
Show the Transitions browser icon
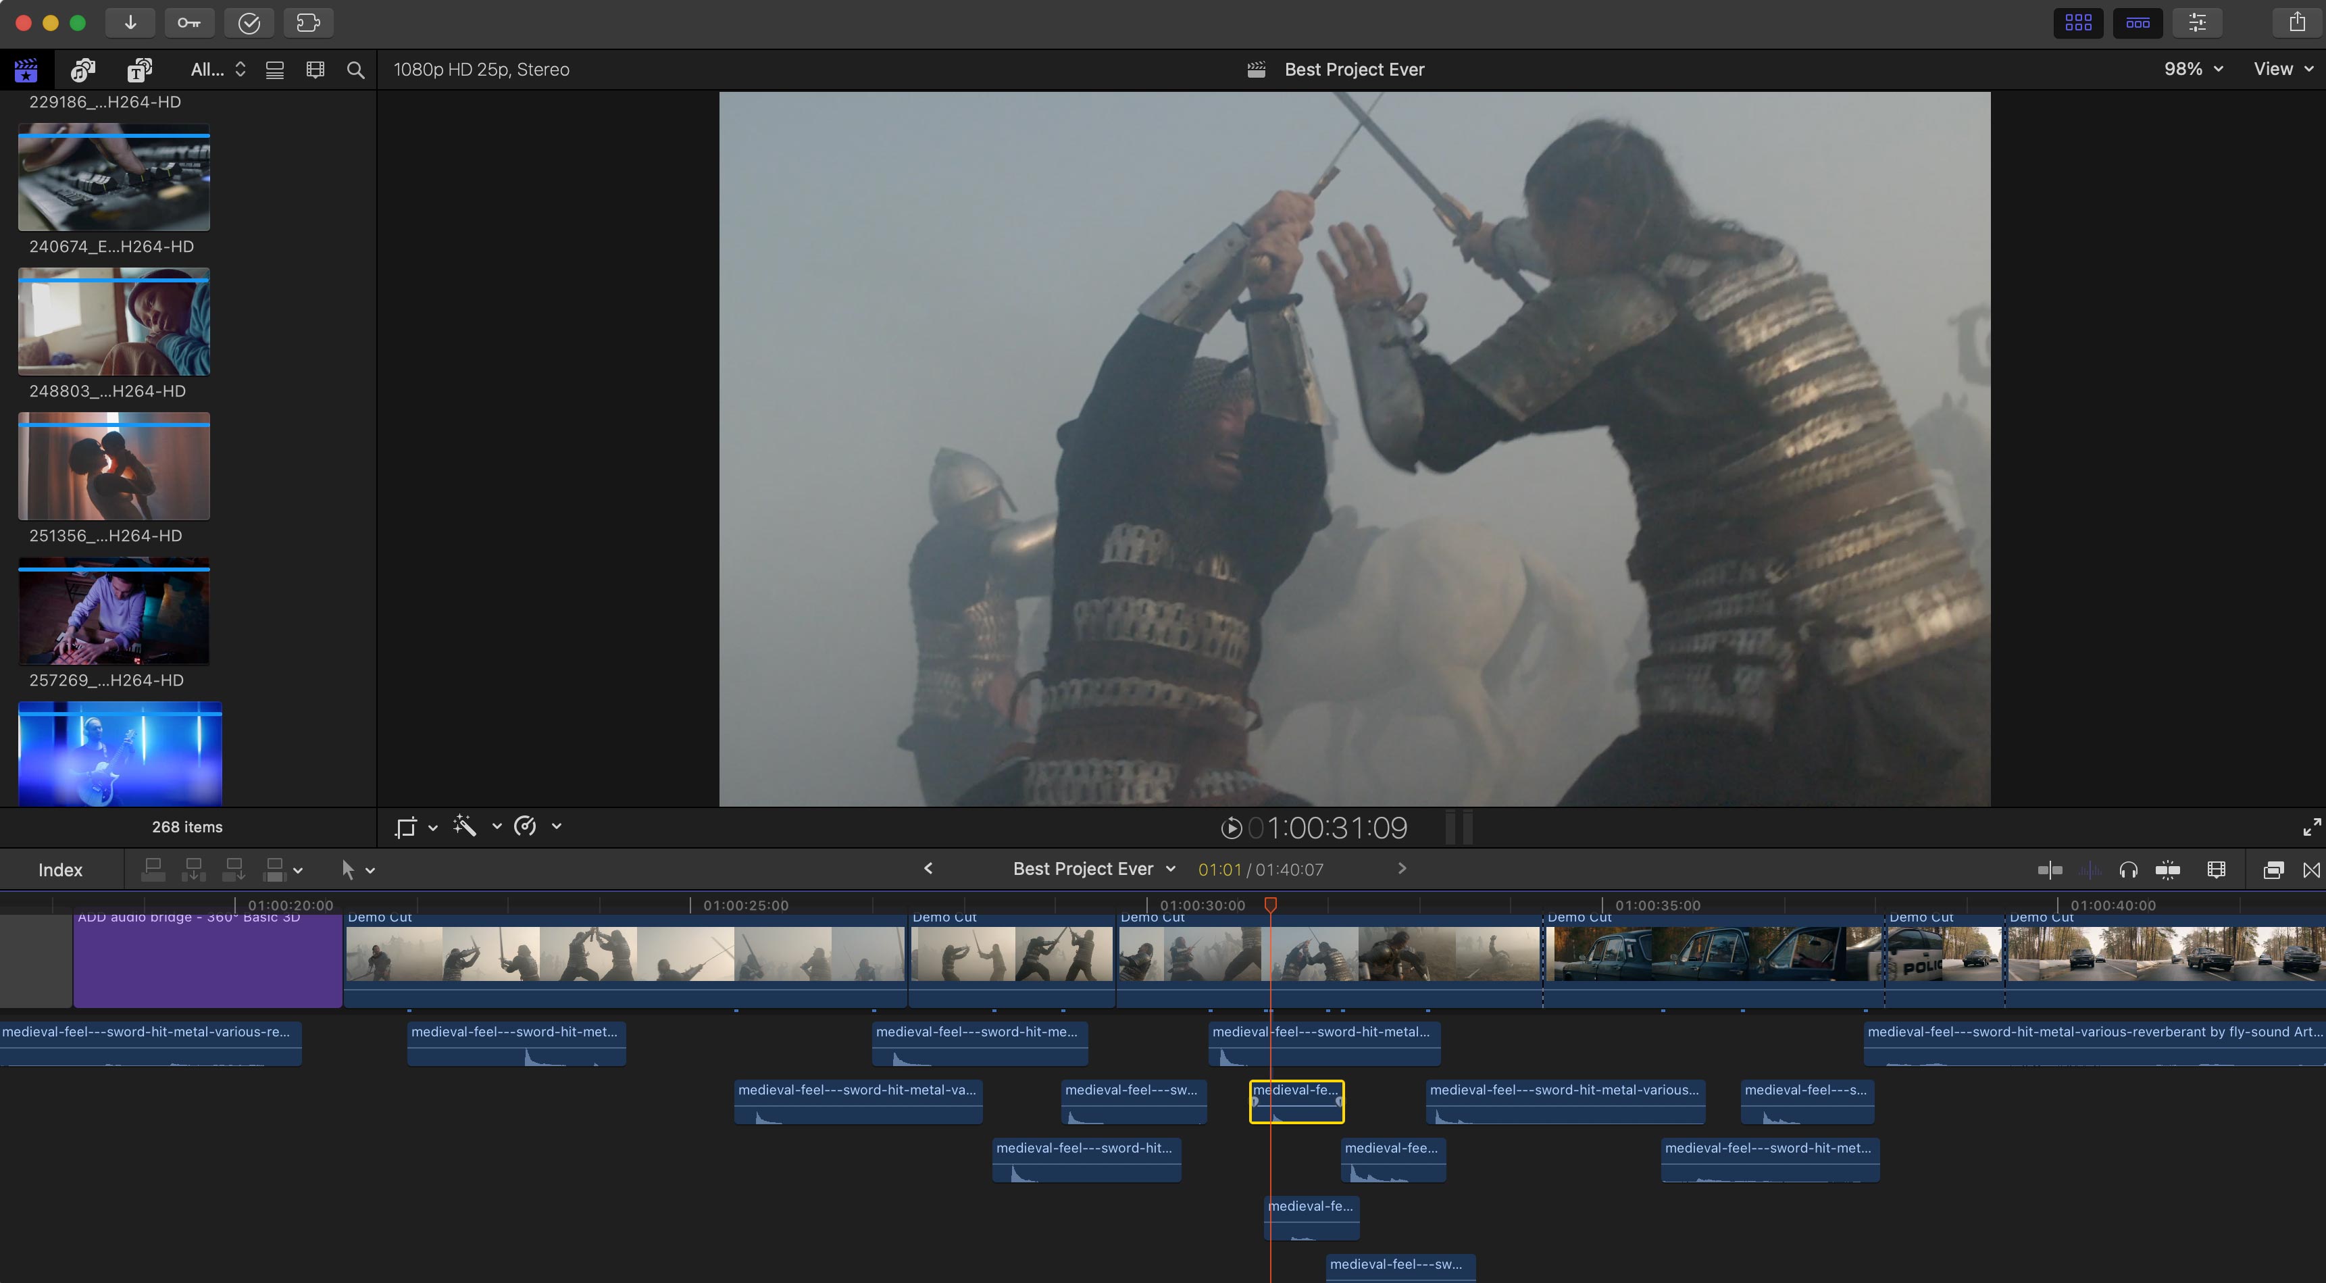pos(2312,870)
